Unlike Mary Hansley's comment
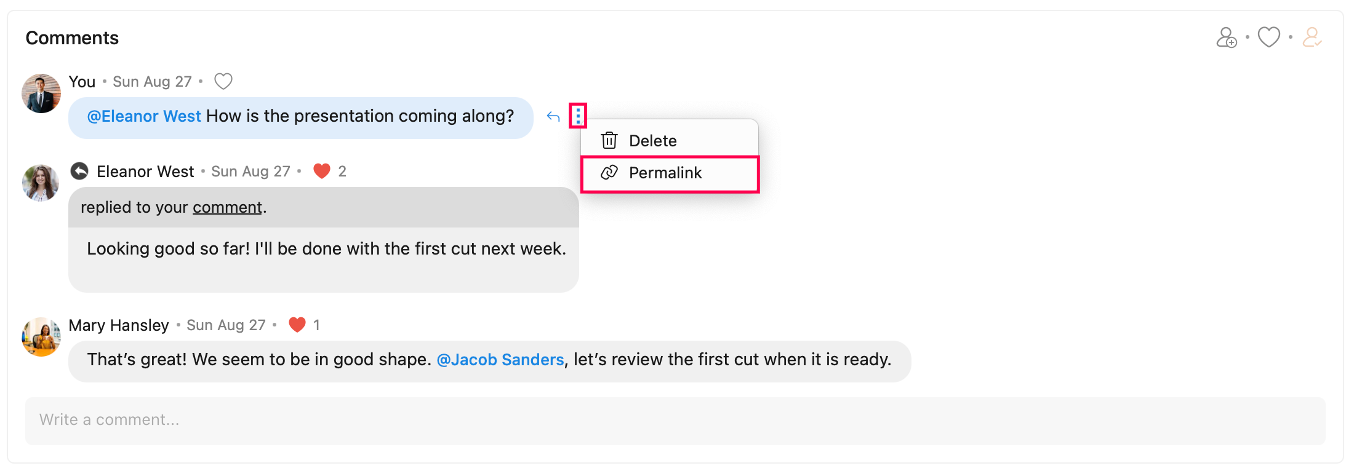Viewport: 1354px width, 471px height. 297,325
